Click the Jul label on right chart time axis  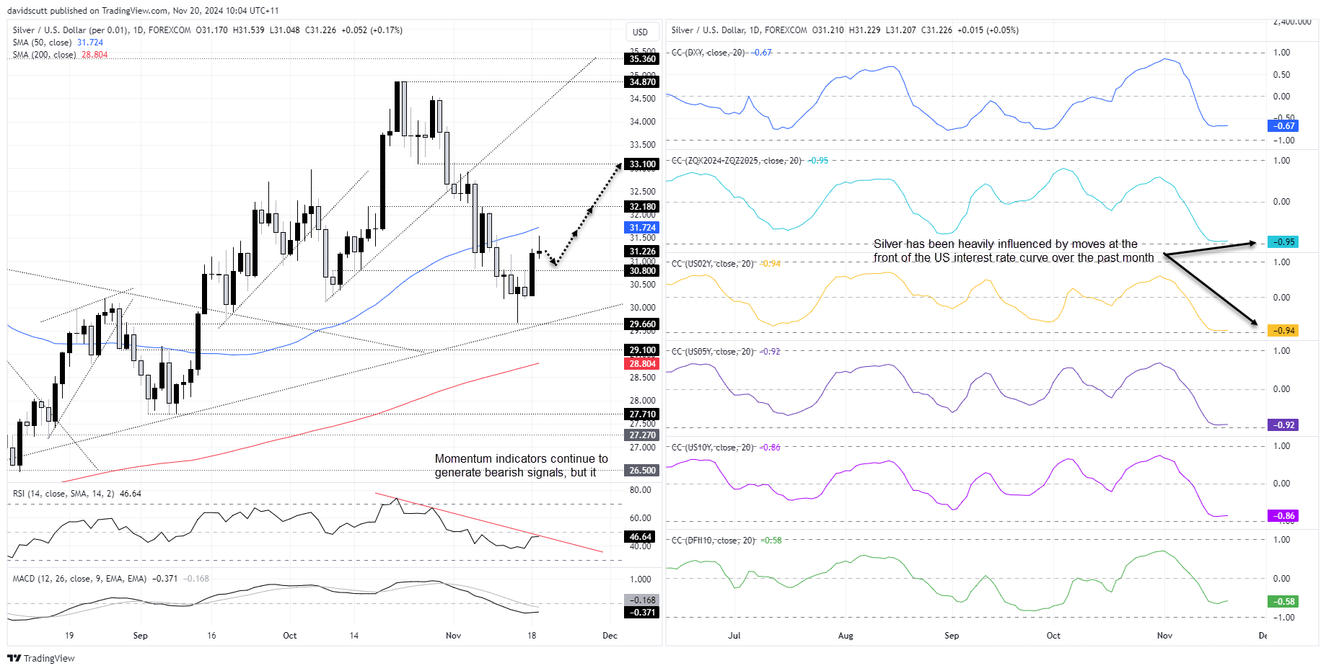point(734,636)
